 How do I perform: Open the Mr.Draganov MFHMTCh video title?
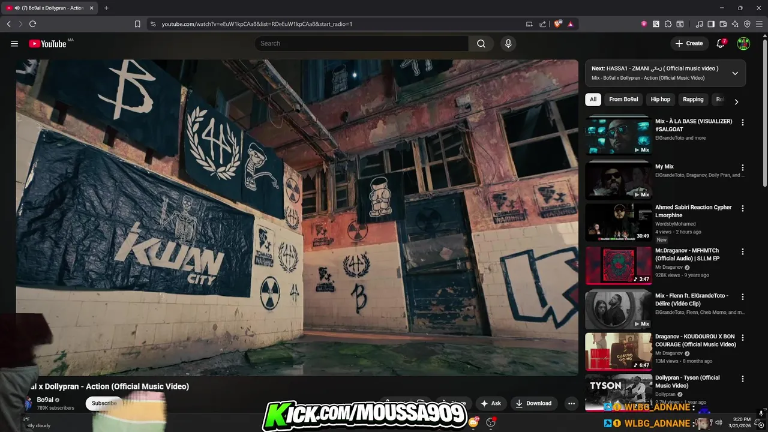687,254
